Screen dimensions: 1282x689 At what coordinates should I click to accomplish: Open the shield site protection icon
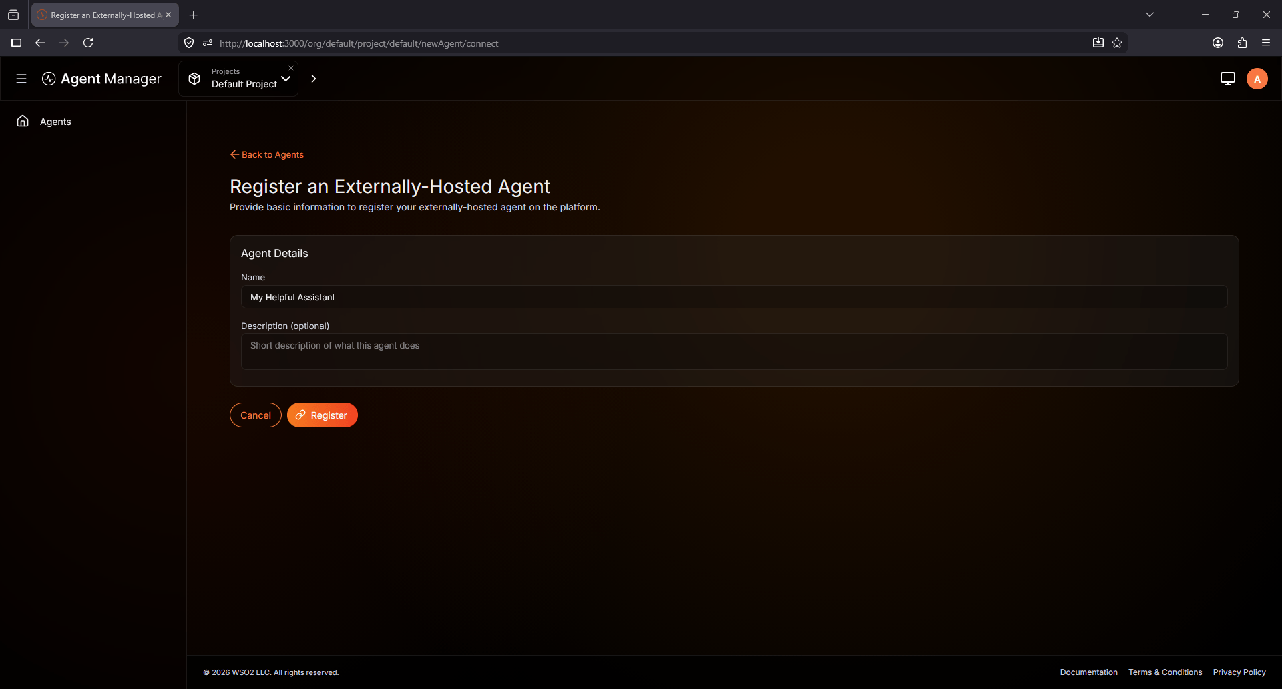[x=189, y=43]
